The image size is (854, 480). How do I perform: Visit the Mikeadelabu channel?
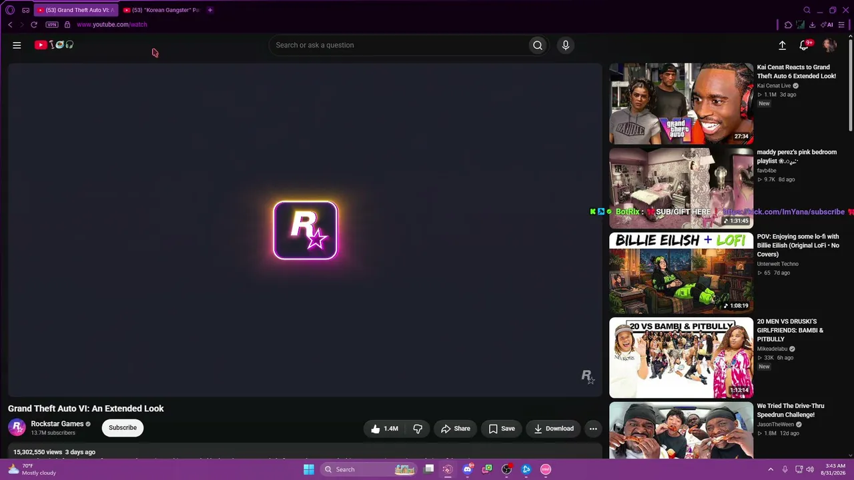coord(773,349)
